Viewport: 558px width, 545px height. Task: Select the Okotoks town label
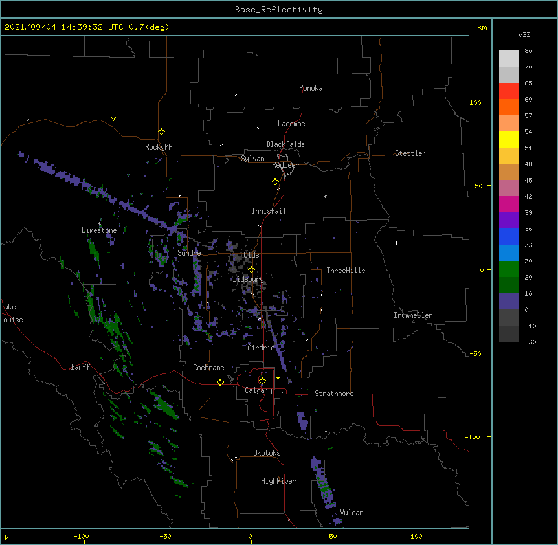click(x=267, y=453)
